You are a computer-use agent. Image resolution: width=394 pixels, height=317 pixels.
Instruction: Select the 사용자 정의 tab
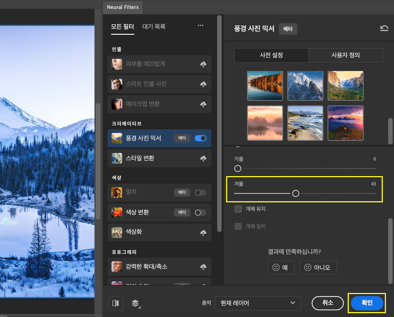(x=346, y=55)
